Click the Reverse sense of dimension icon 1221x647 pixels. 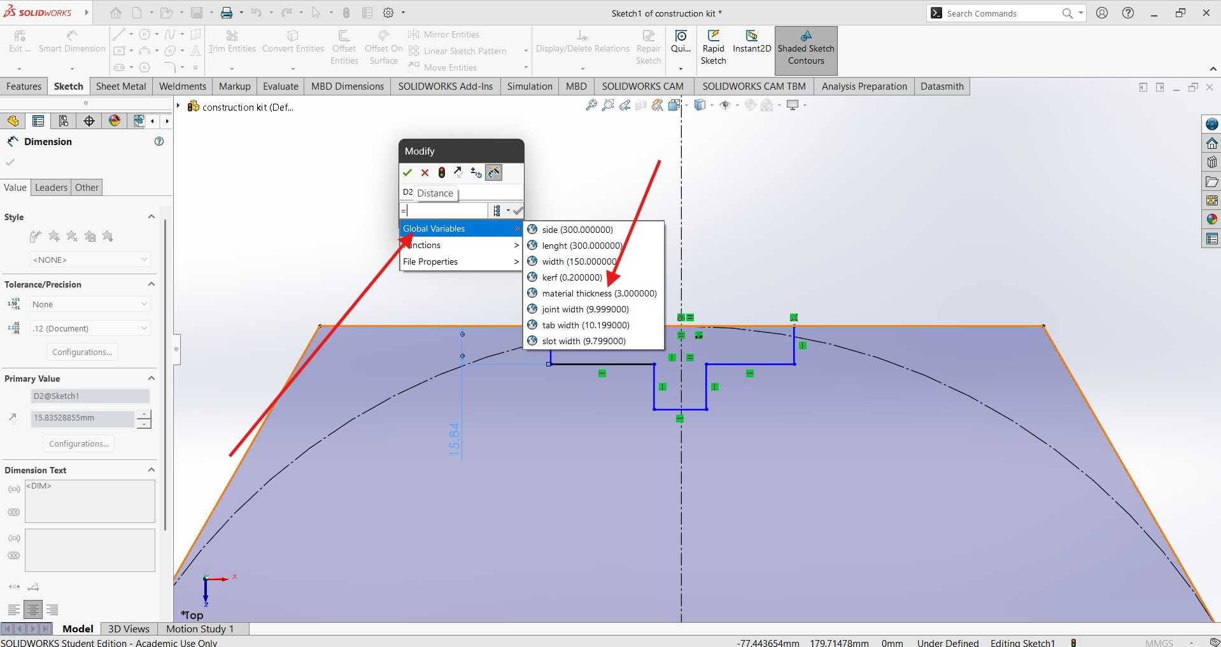458,172
